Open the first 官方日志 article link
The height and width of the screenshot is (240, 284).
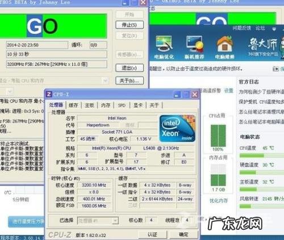click(261, 92)
